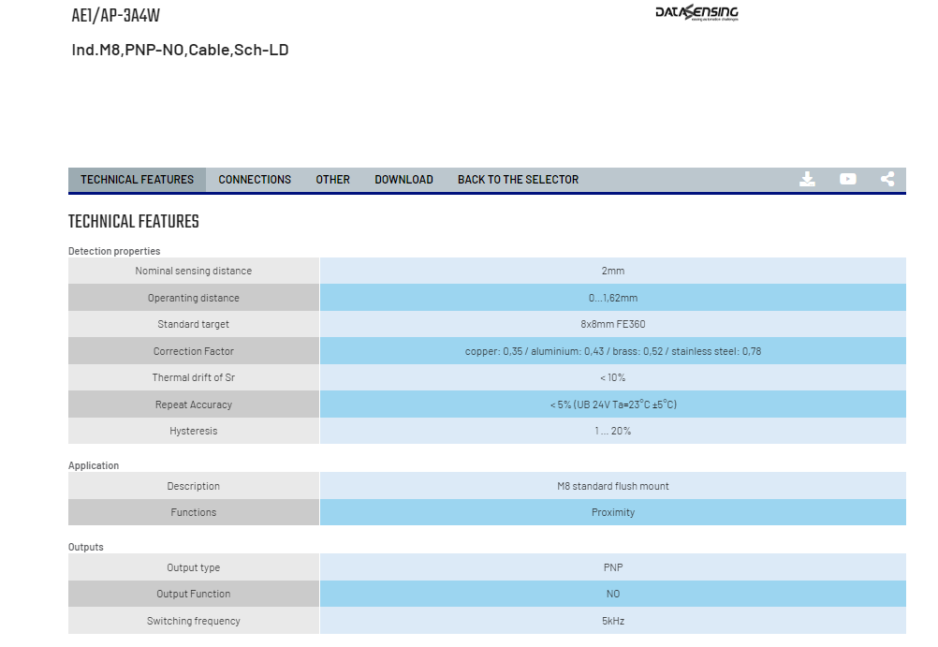Click Back to the Selector link
This screenshot has width=938, height=647.
tap(518, 180)
